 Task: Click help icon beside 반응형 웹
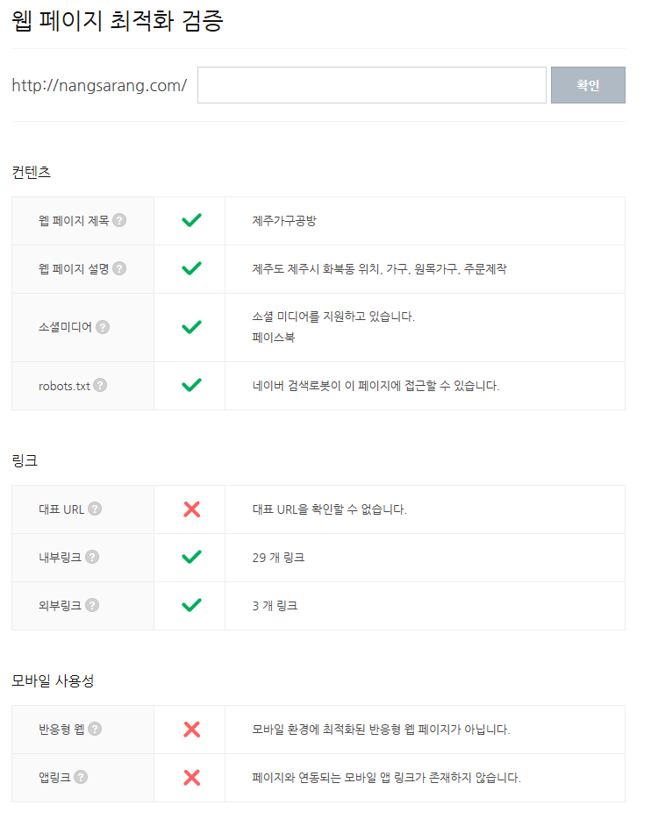(x=95, y=729)
